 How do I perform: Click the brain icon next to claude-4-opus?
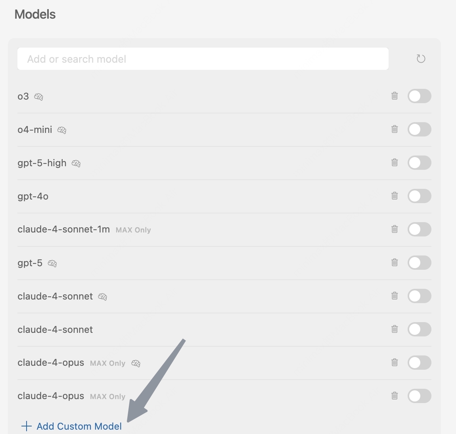point(136,363)
